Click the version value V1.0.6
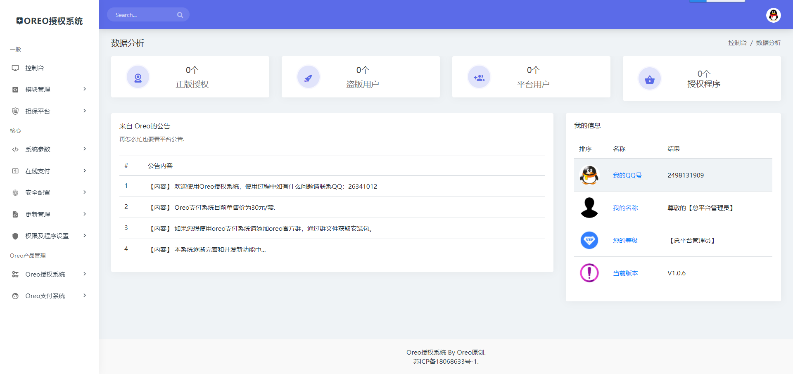793x374 pixels. (677, 273)
